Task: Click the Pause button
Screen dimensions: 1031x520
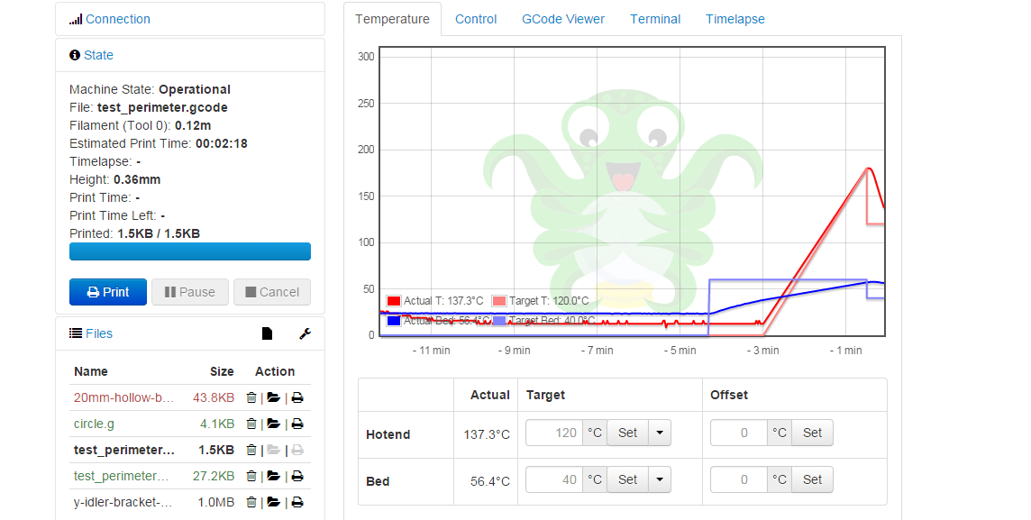Action: pyautogui.click(x=190, y=292)
